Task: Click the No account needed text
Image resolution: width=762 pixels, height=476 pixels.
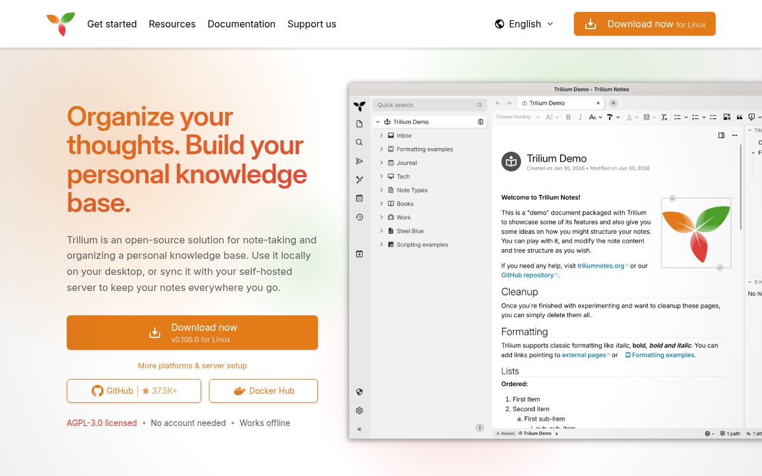Action: pos(188,423)
